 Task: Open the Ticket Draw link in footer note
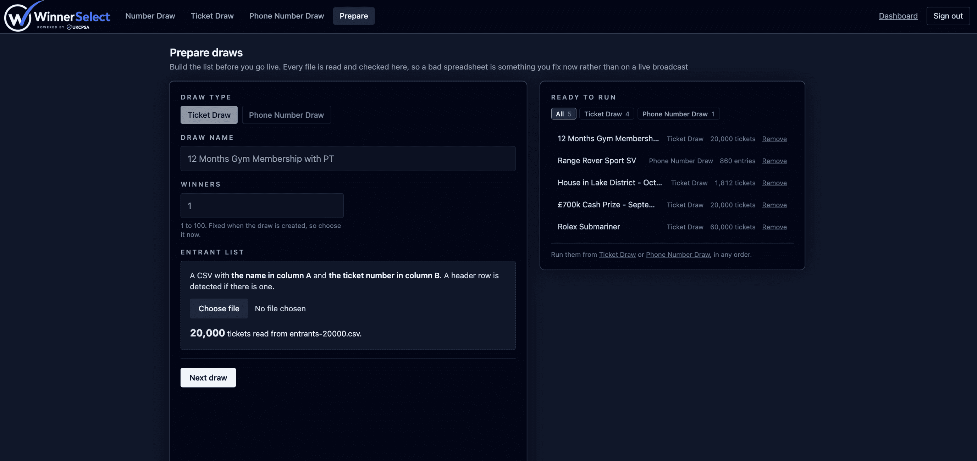(617, 254)
